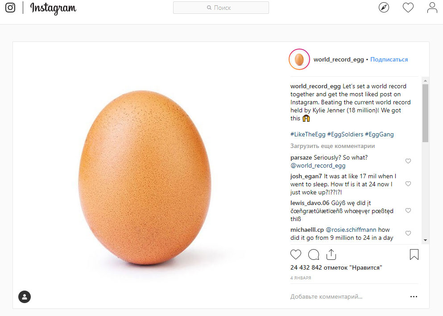This screenshot has height=316, width=443.
Task: Open the world_record_egg profile avatar
Action: click(x=299, y=59)
